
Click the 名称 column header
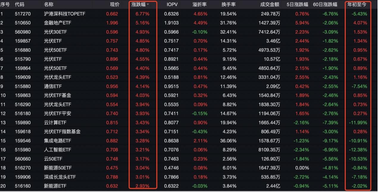point(48,4)
